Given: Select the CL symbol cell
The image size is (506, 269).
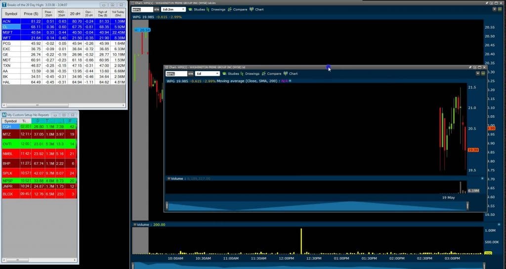Looking at the screenshot, I should tap(11, 27).
